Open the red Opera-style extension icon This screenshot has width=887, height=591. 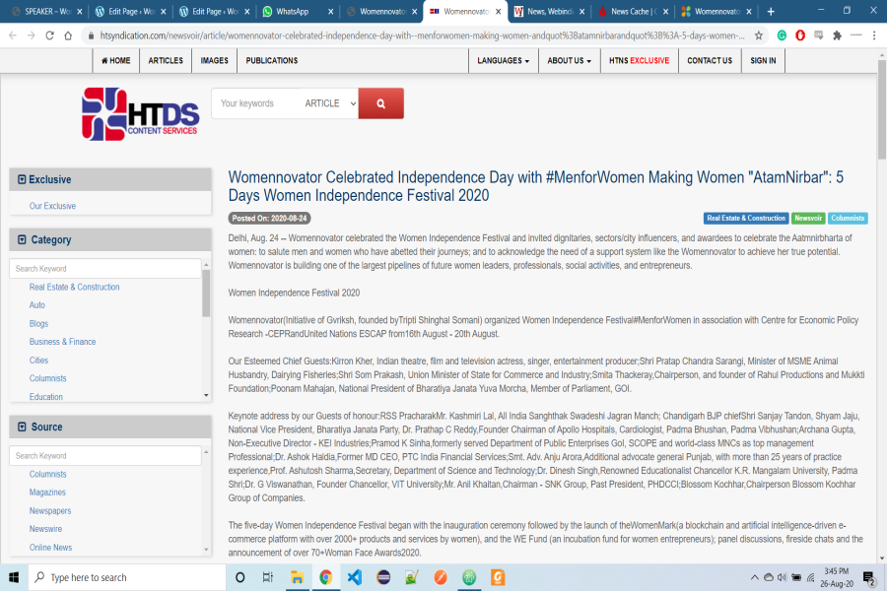pos(800,35)
